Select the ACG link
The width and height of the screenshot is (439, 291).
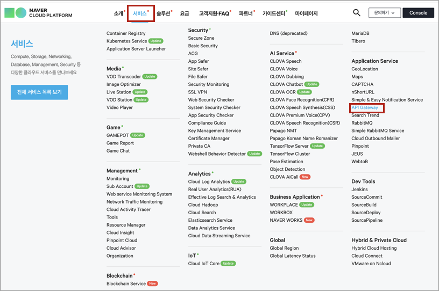pyautogui.click(x=193, y=53)
